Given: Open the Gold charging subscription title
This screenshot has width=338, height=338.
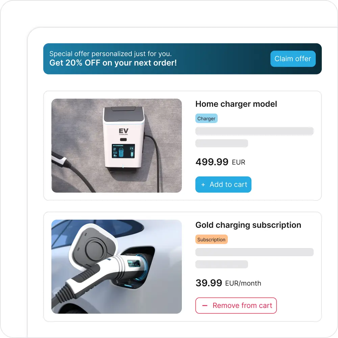Looking at the screenshot, I should click(x=248, y=225).
